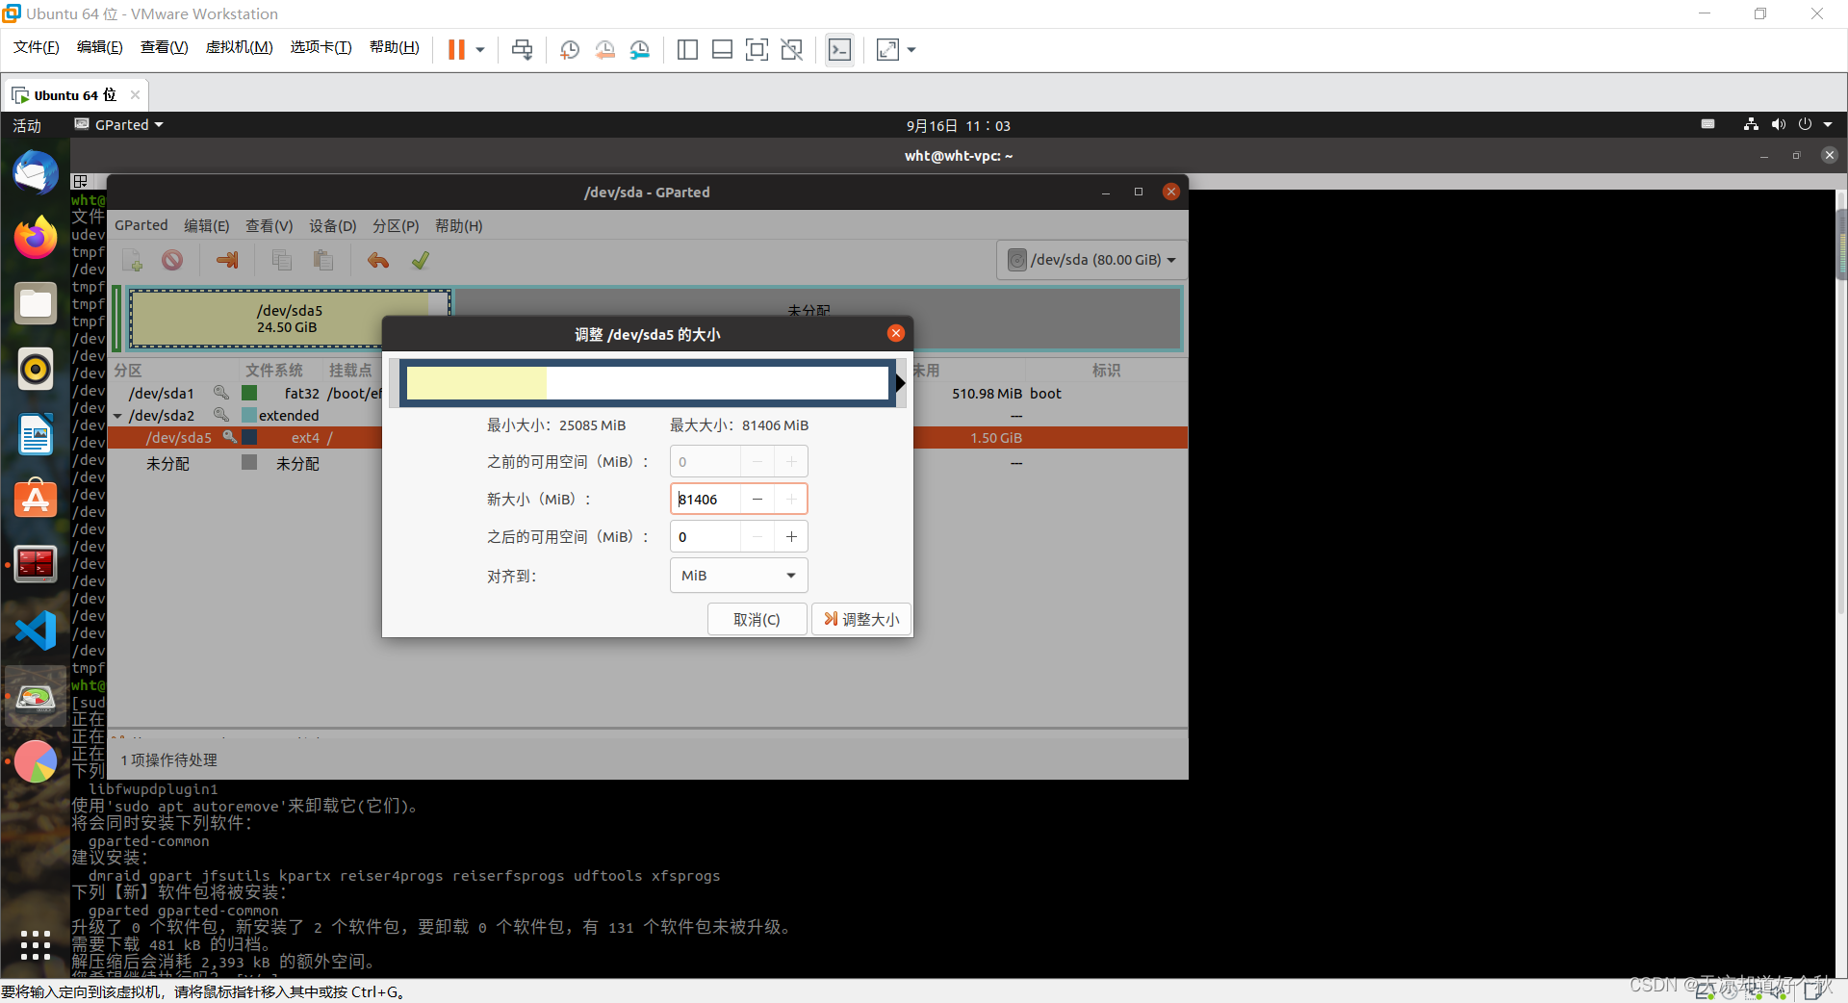Select the 未分配 row in partition list

coord(647,463)
